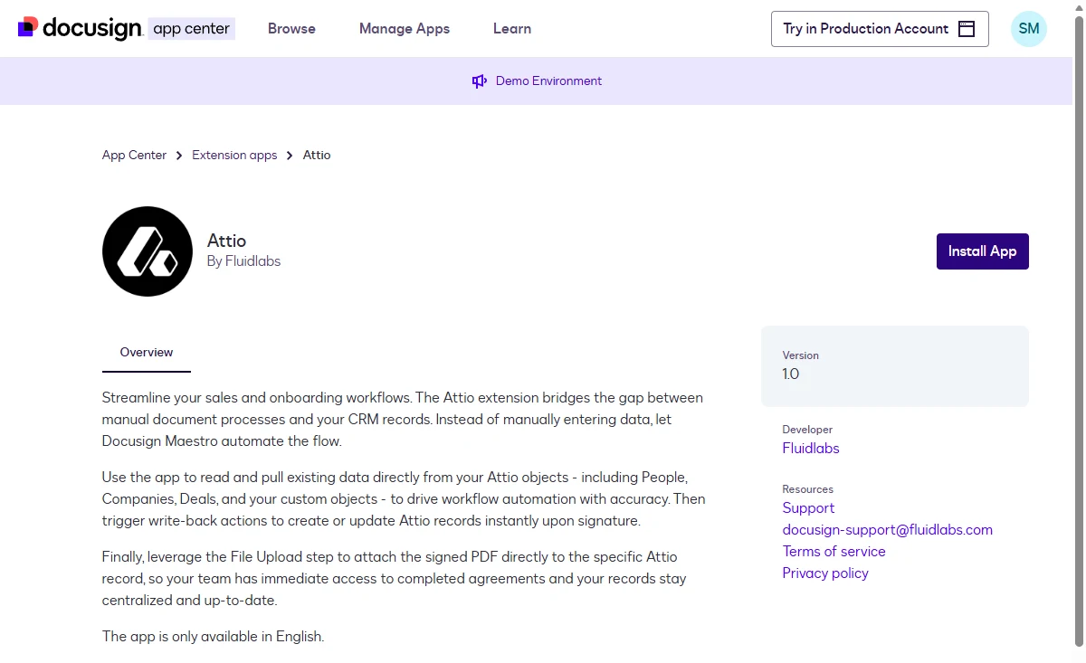Click the Attio app logo

148,251
